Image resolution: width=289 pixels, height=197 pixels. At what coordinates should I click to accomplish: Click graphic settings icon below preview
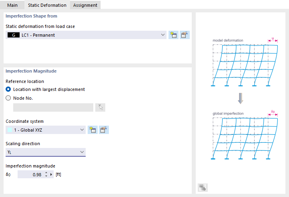(203, 187)
